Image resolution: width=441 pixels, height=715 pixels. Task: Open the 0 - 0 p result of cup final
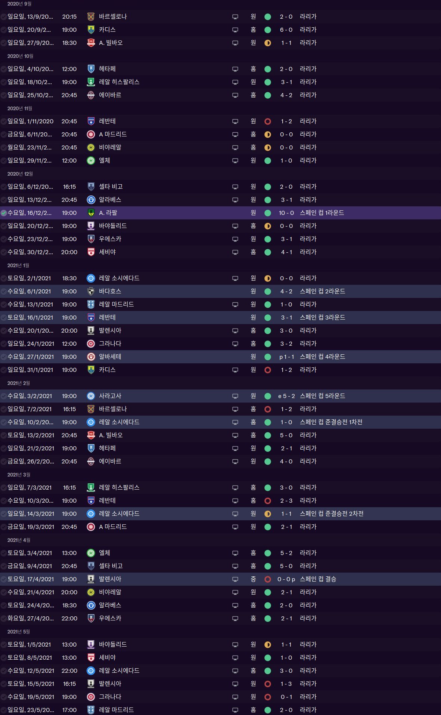click(286, 579)
